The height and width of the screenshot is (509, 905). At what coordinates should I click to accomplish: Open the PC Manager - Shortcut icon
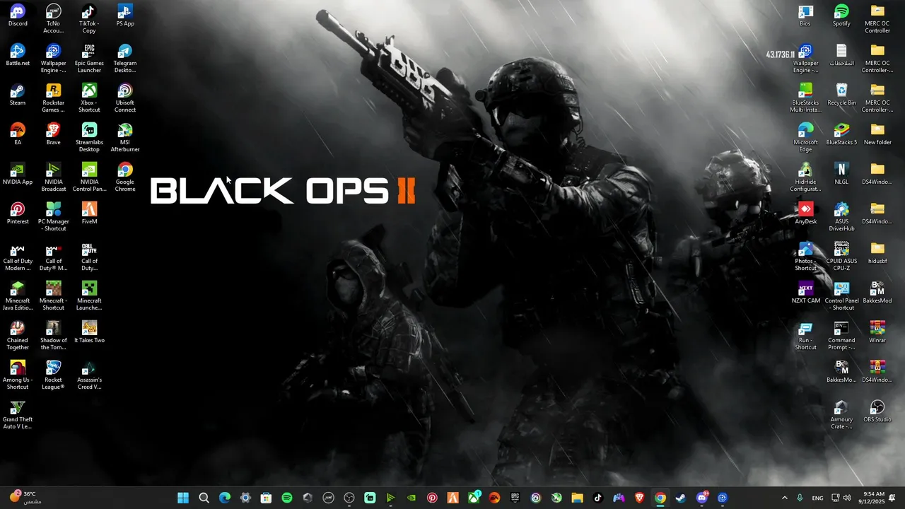pos(54,217)
